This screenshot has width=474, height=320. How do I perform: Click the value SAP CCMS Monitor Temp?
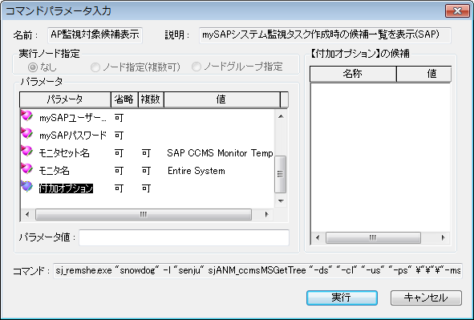(x=220, y=153)
